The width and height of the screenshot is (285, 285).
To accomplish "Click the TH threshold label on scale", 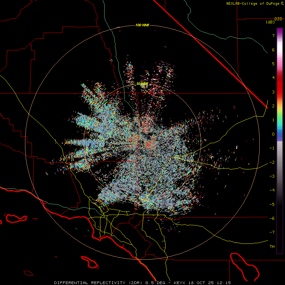I will coord(272,247).
